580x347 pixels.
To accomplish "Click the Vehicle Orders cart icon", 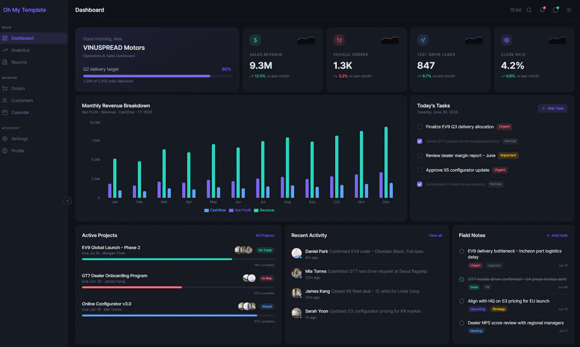I will 339,40.
